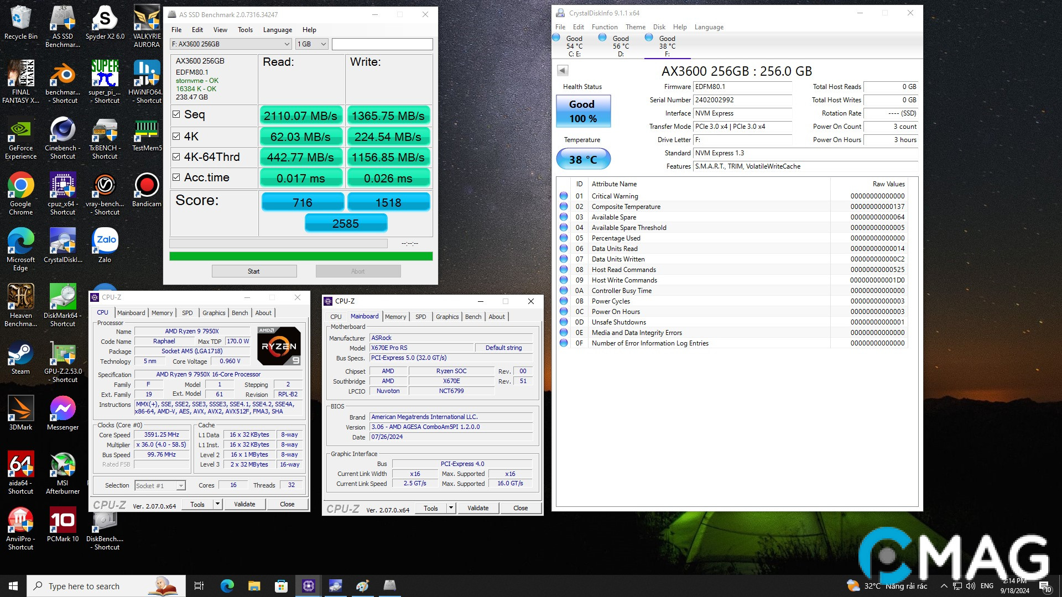Disable the Acc.time test checkbox

click(x=176, y=177)
